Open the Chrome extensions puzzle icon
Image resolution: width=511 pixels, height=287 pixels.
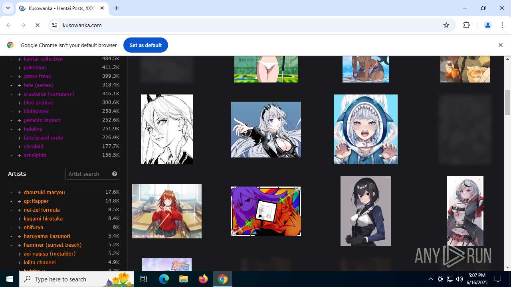(x=466, y=25)
